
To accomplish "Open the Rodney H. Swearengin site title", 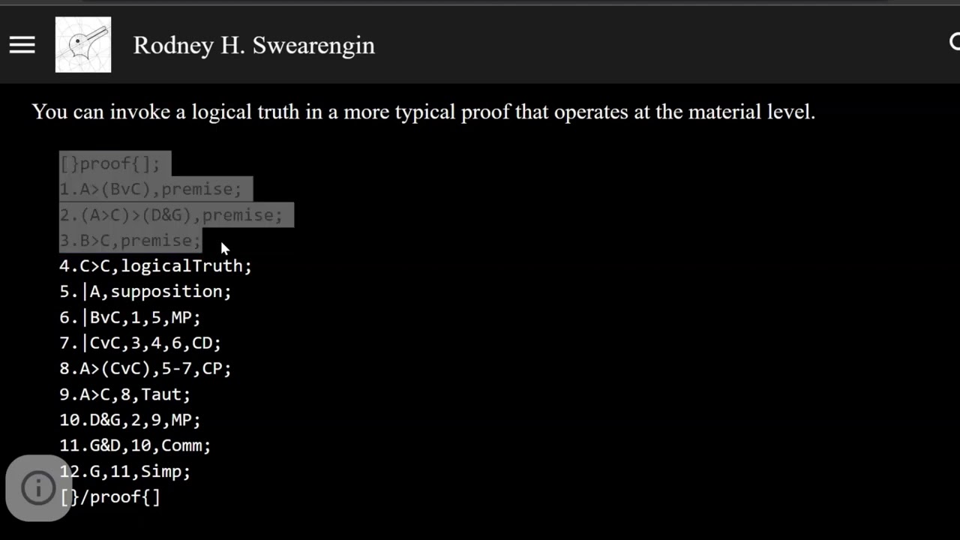I will pyautogui.click(x=253, y=45).
